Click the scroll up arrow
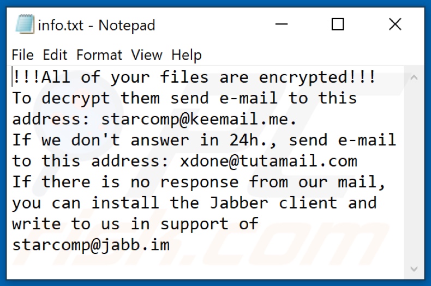This screenshot has width=431, height=286. [x=414, y=78]
